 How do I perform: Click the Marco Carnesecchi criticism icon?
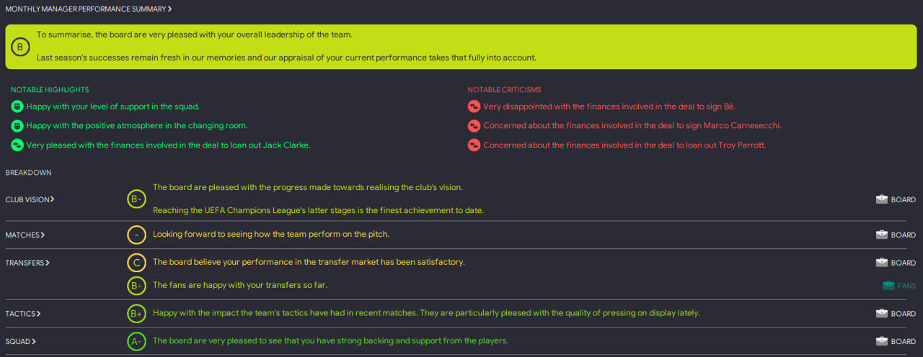click(474, 126)
